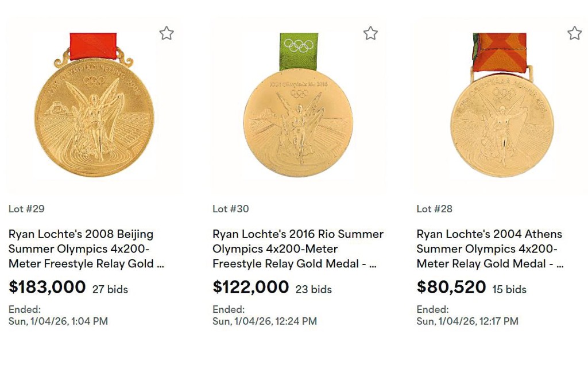Open Ryan Lochte's 2004 Athens relay medal title
Screen dimensions: 588x369
(490, 249)
